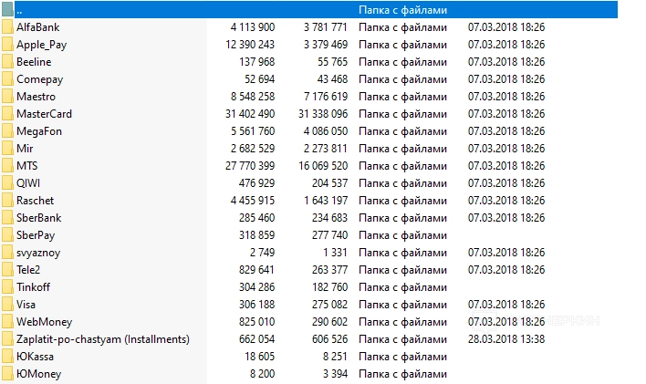Viewport: 646px width, 384px height.
Task: Click size value 27 770 399
Action: pyautogui.click(x=250, y=166)
